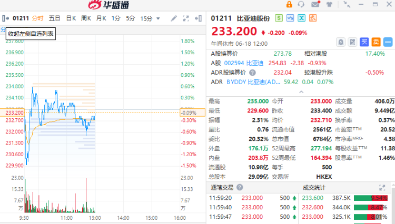Viewport: 395px width, 224px height.
Task: Click the 233.600 price statistics row
Action: (x=344, y=198)
